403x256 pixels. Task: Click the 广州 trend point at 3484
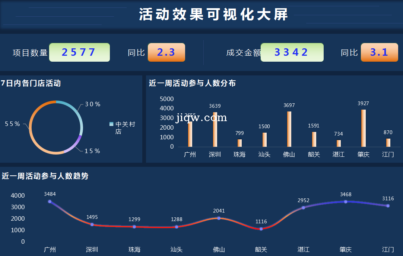(x=50, y=201)
